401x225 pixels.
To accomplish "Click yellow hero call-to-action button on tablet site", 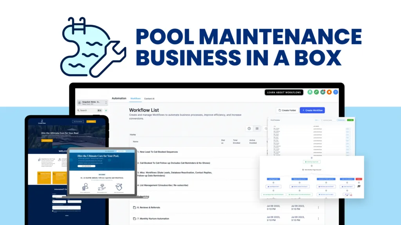I will coord(47,141).
